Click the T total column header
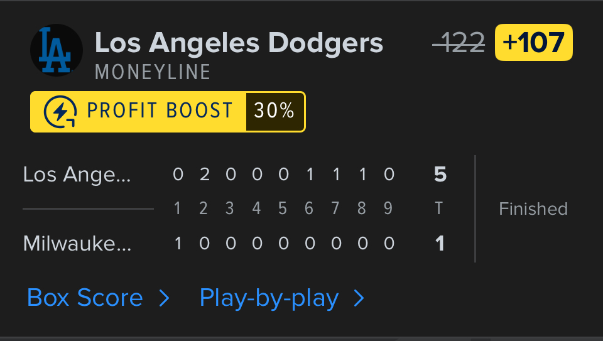 pyautogui.click(x=439, y=208)
